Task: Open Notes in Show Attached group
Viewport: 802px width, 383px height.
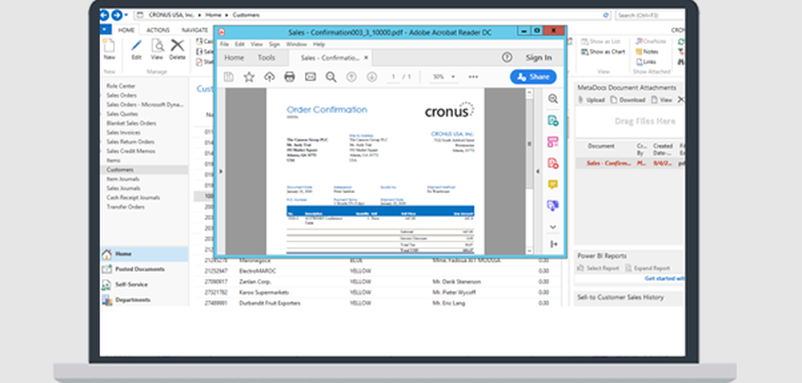Action: [647, 51]
